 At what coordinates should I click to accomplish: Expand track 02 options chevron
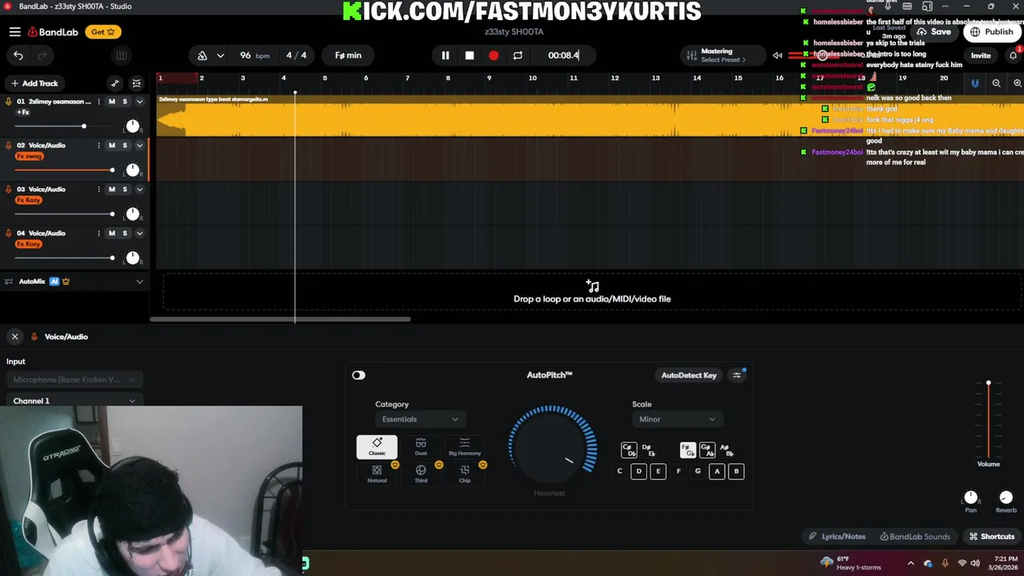[139, 146]
